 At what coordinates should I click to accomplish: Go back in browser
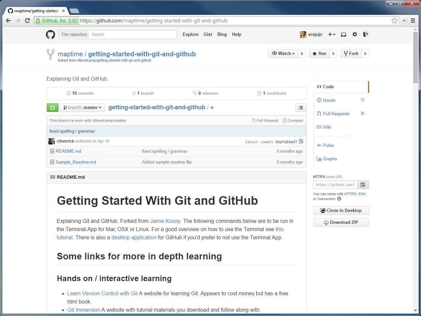pos(9,20)
